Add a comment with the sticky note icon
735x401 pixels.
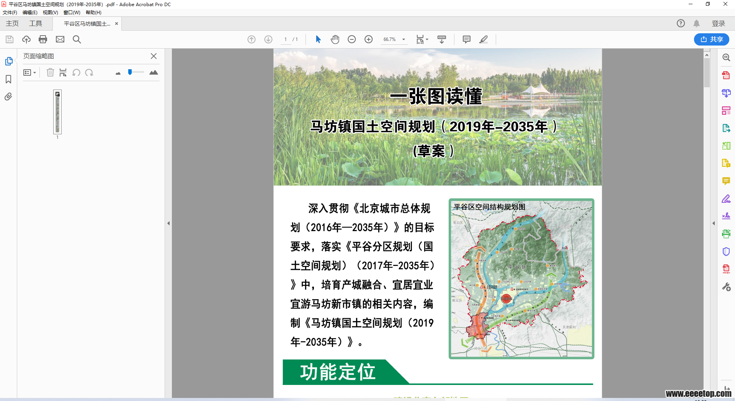click(467, 39)
